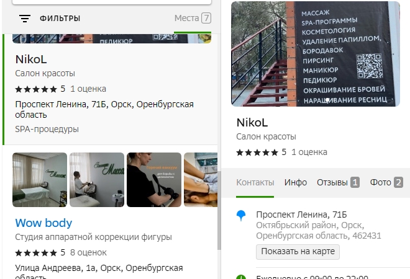410x279 pixels.
Task: Open first Wow body photo thumbnail
Action: [39, 180]
